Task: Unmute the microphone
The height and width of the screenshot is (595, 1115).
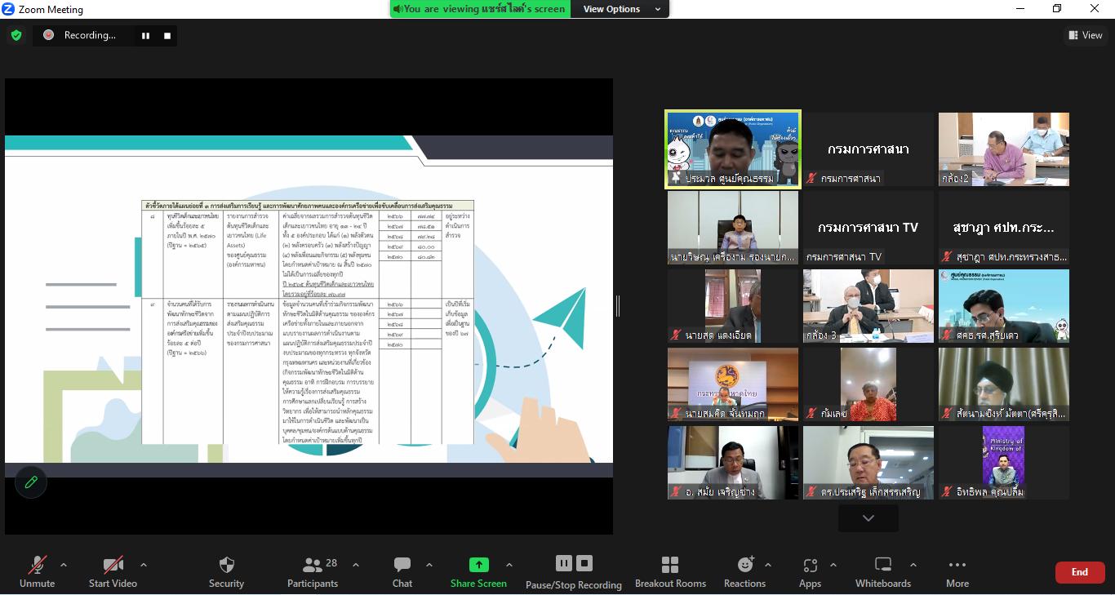Action: tap(38, 571)
